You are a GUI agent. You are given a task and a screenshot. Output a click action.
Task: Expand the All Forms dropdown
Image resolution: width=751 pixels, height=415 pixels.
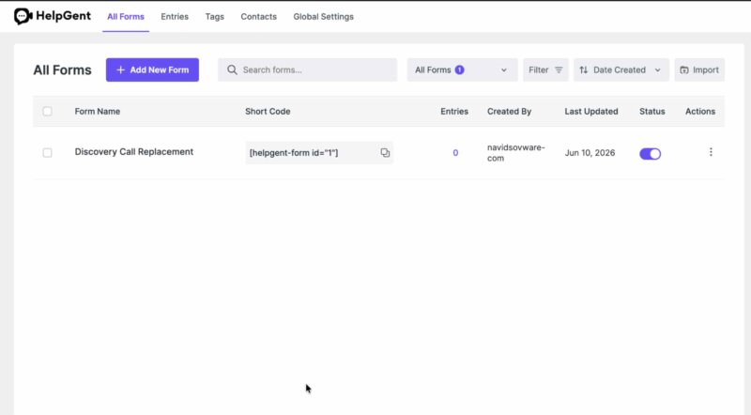462,70
